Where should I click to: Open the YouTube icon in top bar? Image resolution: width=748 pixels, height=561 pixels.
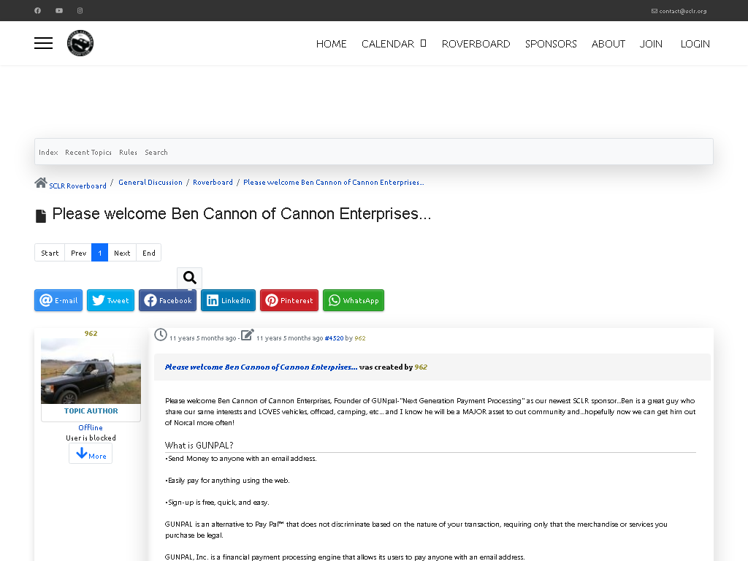[59, 10]
